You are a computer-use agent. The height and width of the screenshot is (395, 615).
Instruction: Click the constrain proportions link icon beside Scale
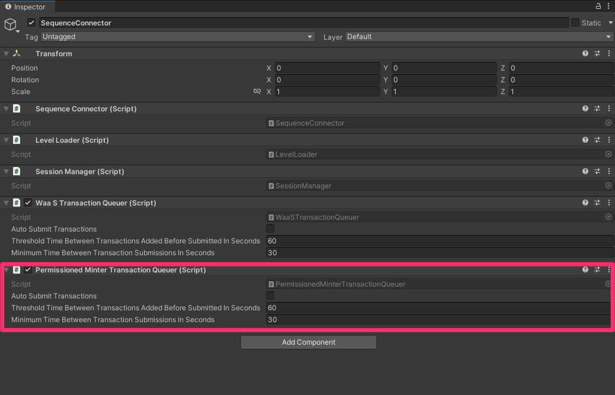click(257, 91)
